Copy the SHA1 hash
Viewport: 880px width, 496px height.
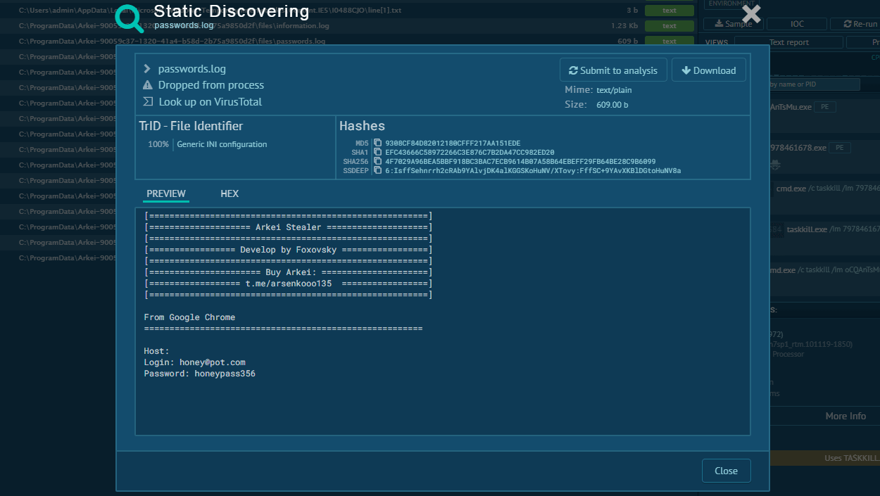coord(378,152)
